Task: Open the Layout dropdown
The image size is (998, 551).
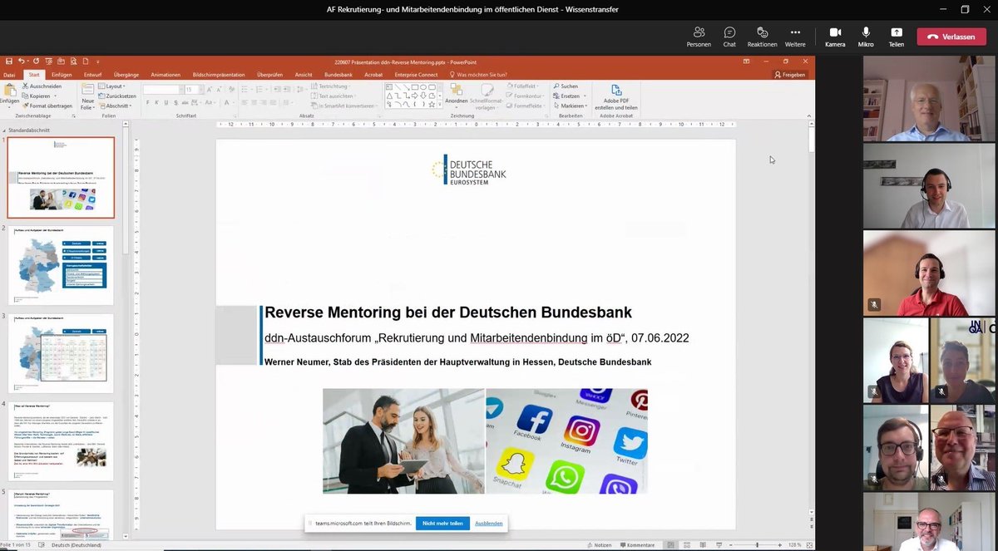Action: [113, 86]
